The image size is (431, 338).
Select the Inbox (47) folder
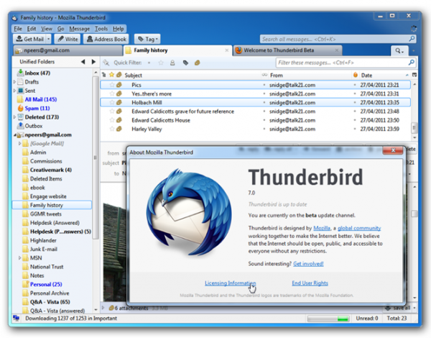click(37, 73)
